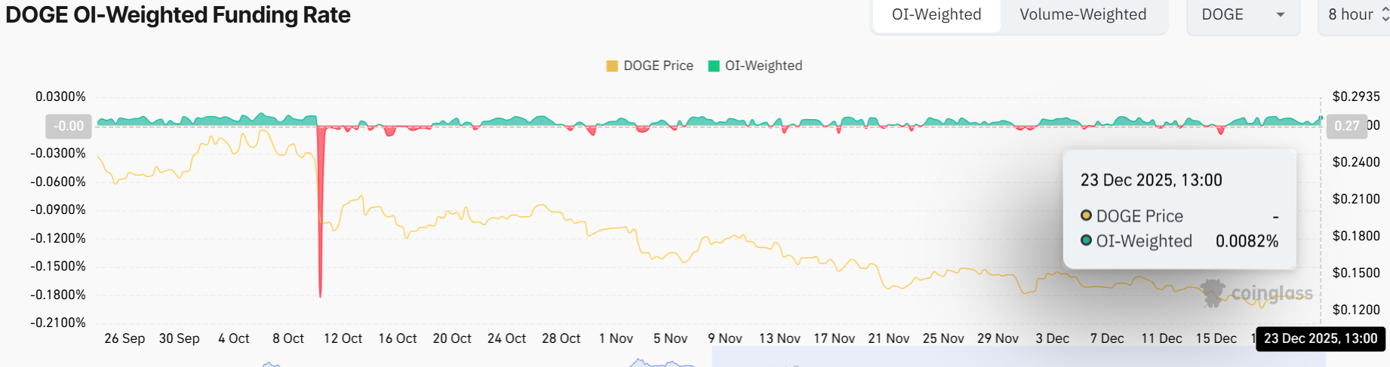Toggle the DOGE Price series legend label
1390x367 pixels.
coord(658,66)
